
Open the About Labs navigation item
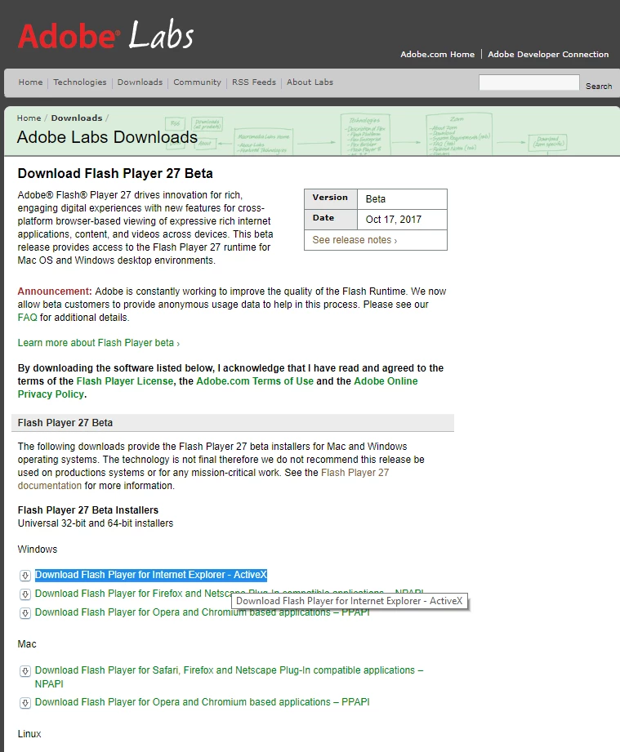point(310,82)
